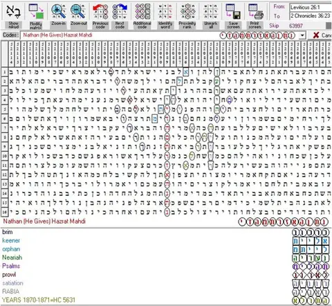The height and width of the screenshot is (306, 332).
Task: Click the Zoom-in magnifier icon
Action: coord(58,11)
